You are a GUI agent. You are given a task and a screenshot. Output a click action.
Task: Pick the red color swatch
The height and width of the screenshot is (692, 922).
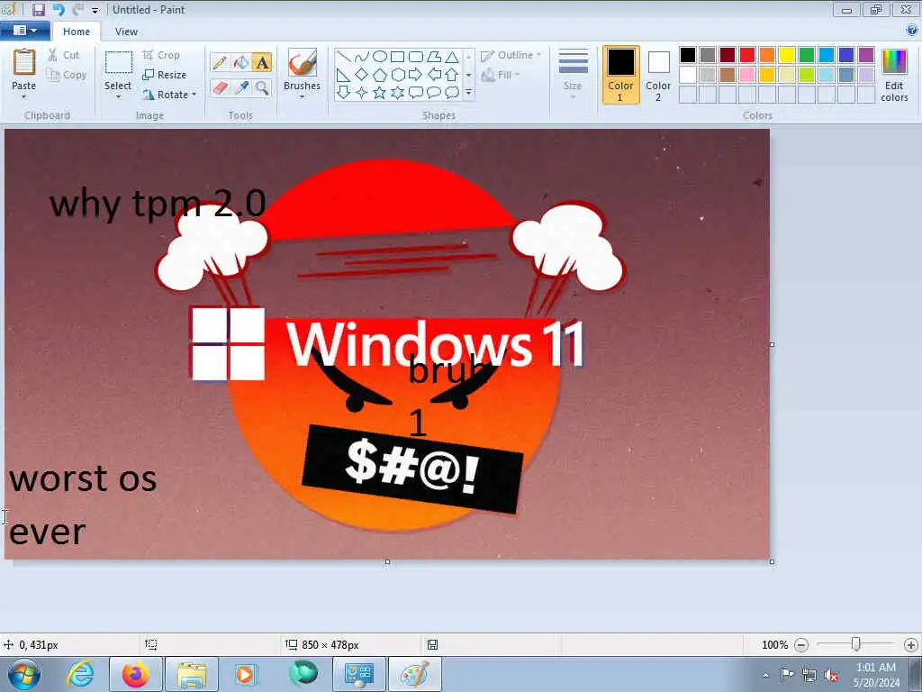[746, 55]
